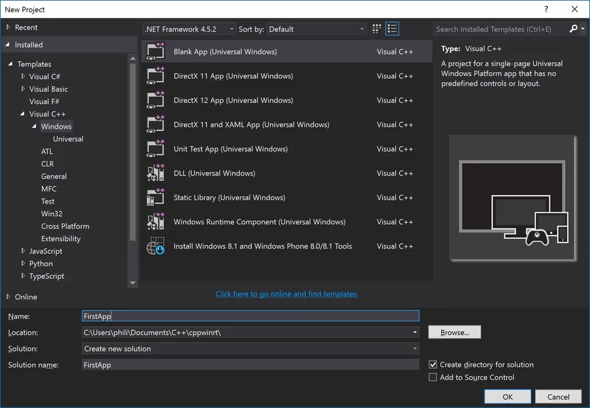Expand the Visual Basic node
The image size is (590, 408).
pyautogui.click(x=23, y=89)
